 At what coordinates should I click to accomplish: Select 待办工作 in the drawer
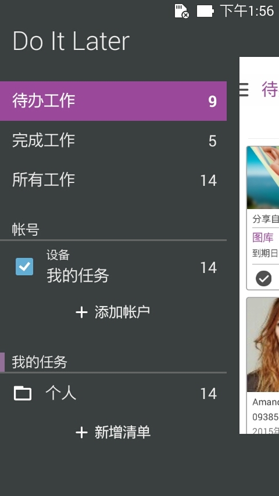tap(113, 101)
